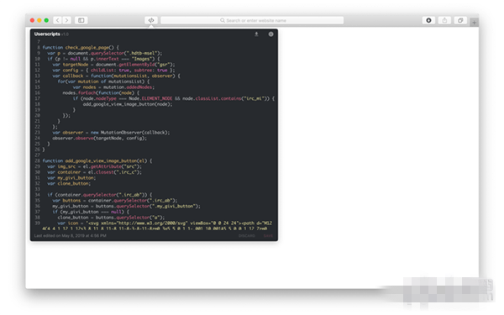Image resolution: width=504 pixels, height=315 pixels.
Task: Go forward with Safari's forward arrow
Action: (x=67, y=20)
